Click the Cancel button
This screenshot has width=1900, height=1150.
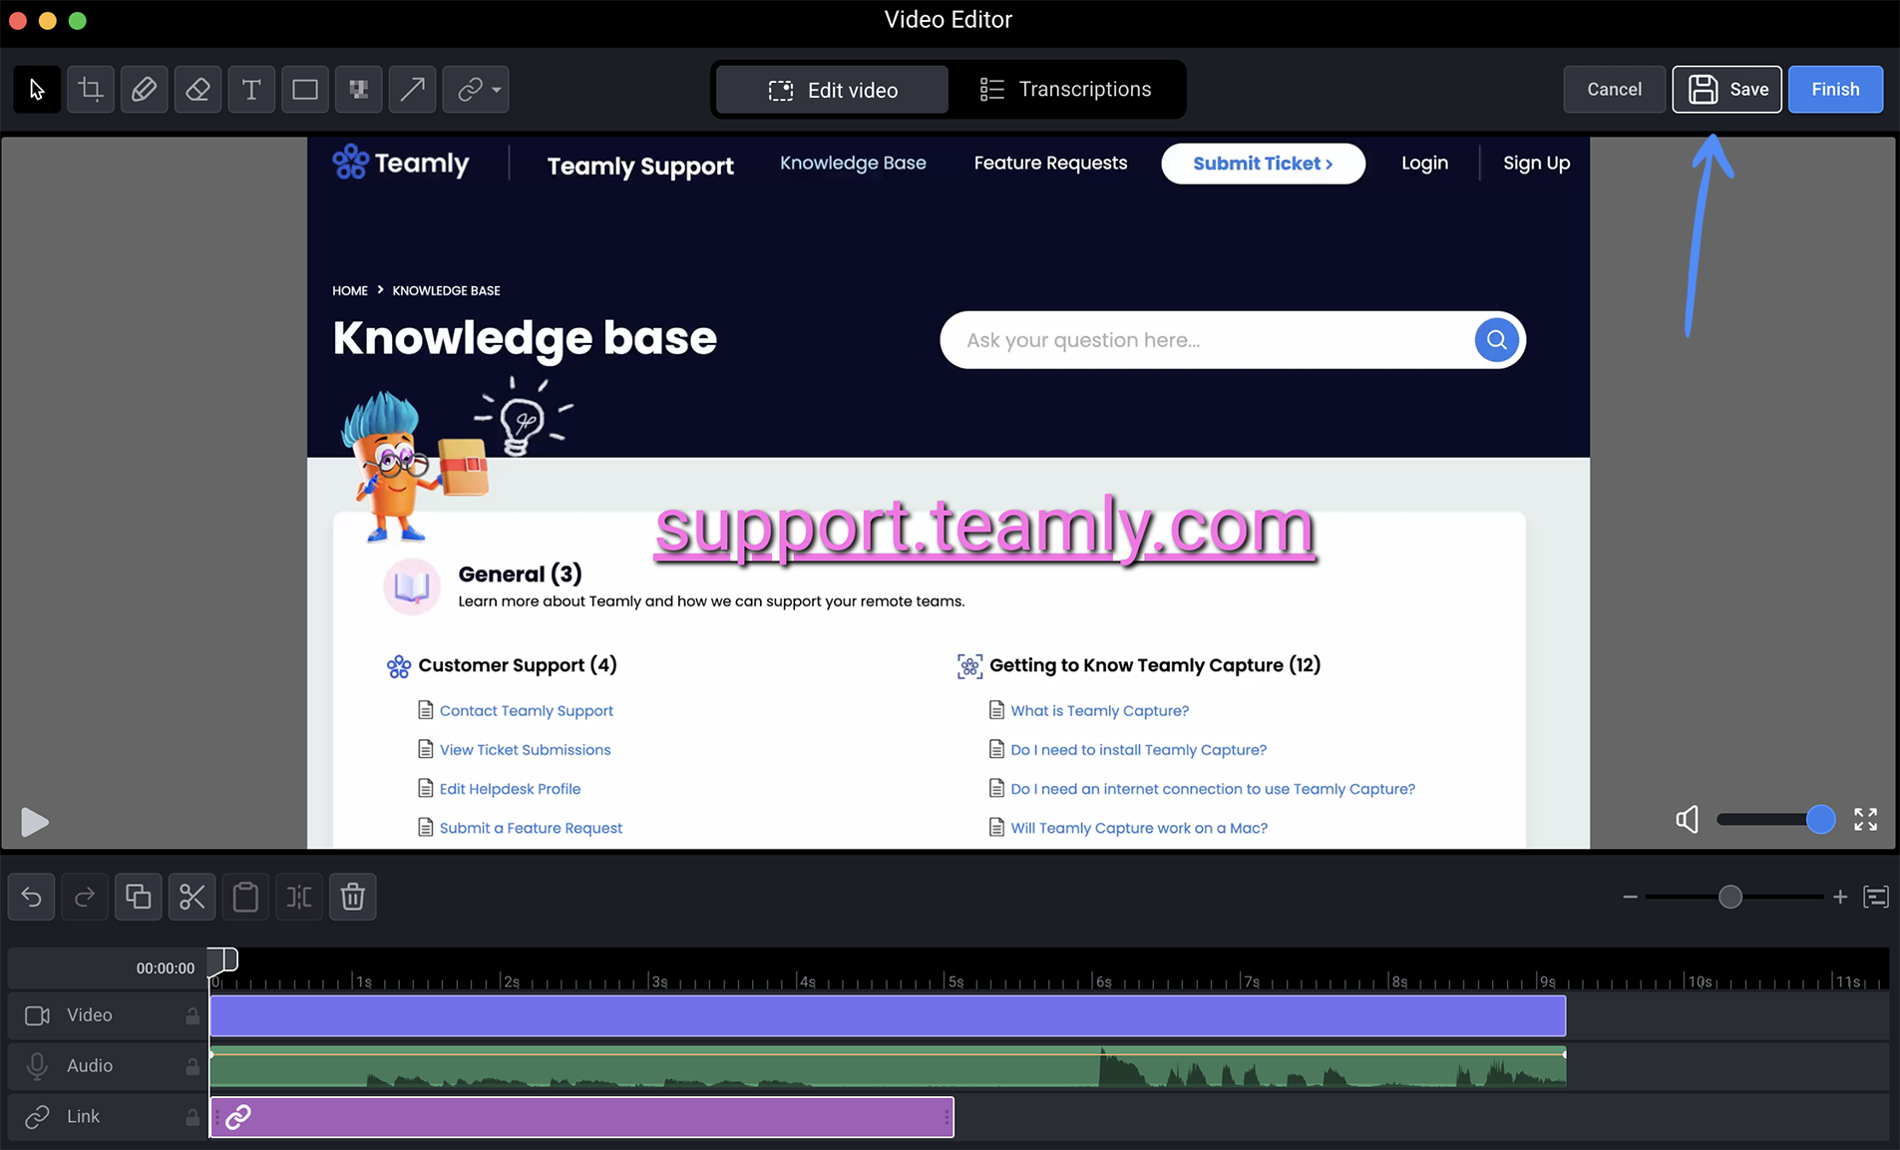point(1614,90)
